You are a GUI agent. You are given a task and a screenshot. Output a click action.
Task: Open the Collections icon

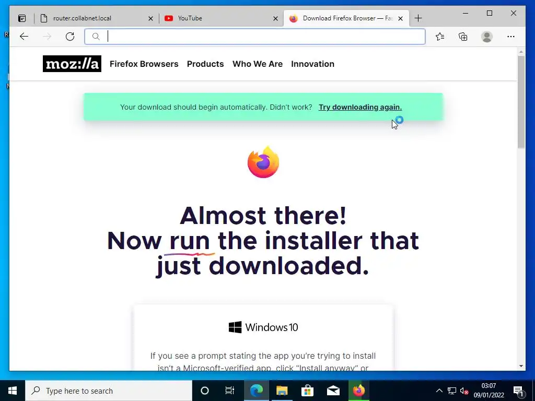pos(463,37)
